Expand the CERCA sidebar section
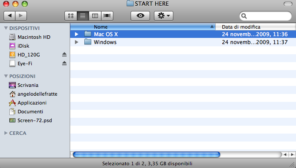This screenshot has width=296, height=168. pos(6,133)
